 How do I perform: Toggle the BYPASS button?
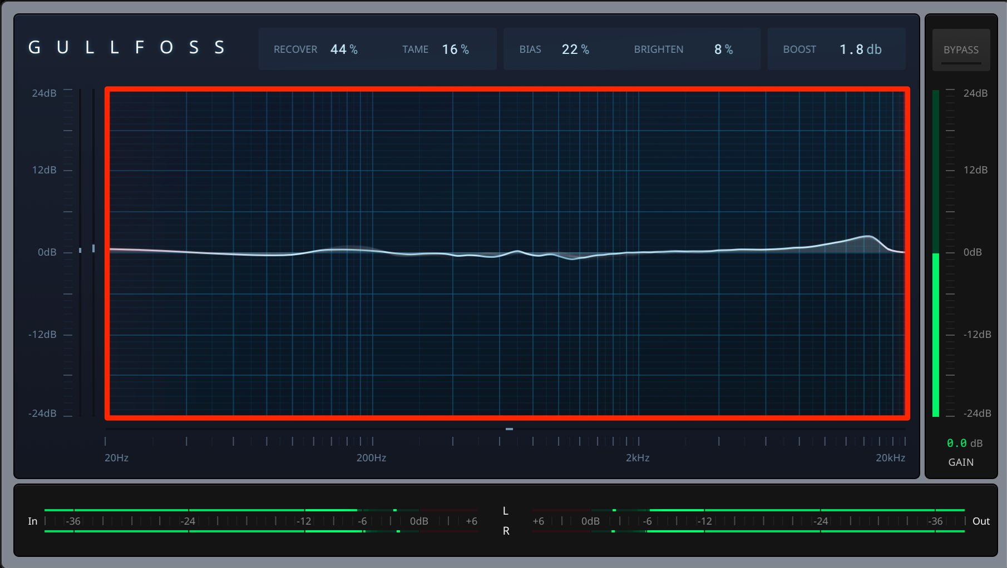[961, 50]
